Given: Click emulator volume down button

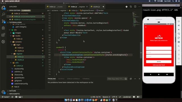Looking at the screenshot, I should pyautogui.click(x=179, y=29).
